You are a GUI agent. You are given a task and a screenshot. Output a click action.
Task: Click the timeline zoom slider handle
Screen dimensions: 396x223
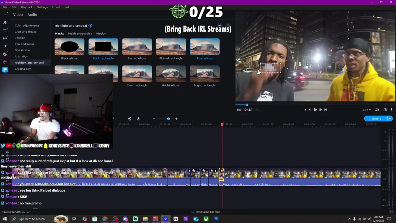pyautogui.click(x=168, y=119)
